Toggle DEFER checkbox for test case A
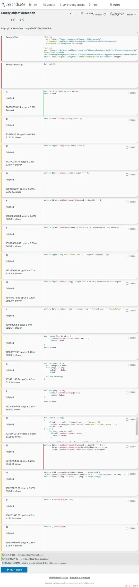The width and height of the screenshot is (139, 587). pos(127,93)
